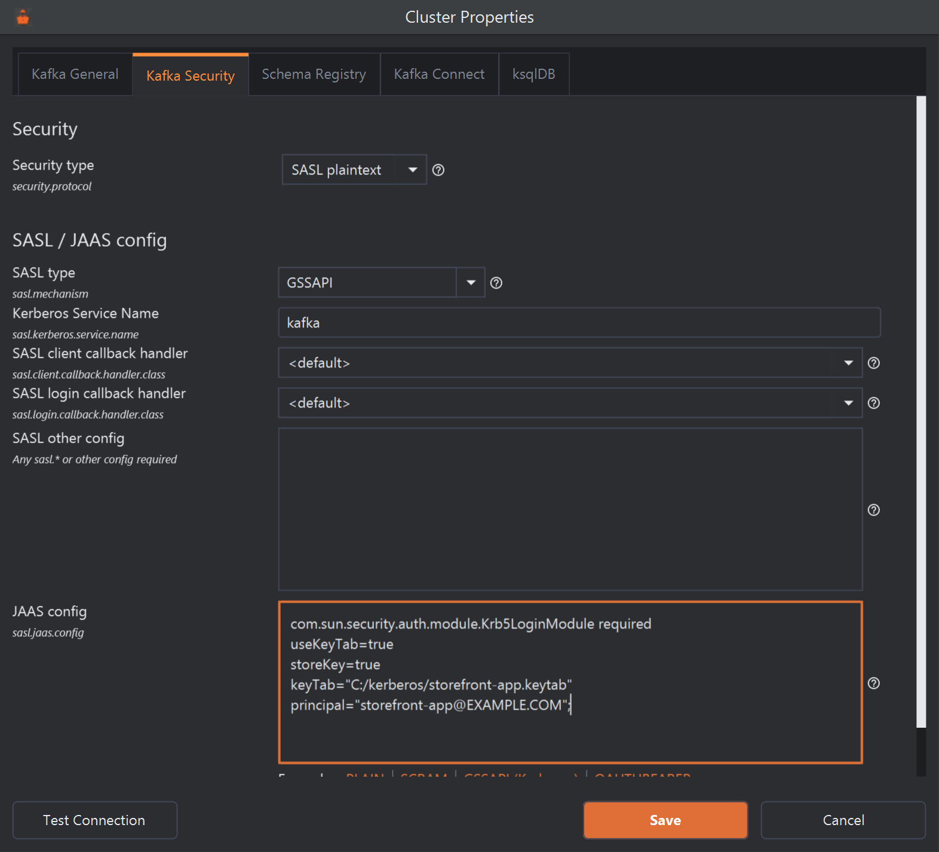Click the app icon in the title bar
This screenshot has height=852, width=939.
[x=23, y=17]
